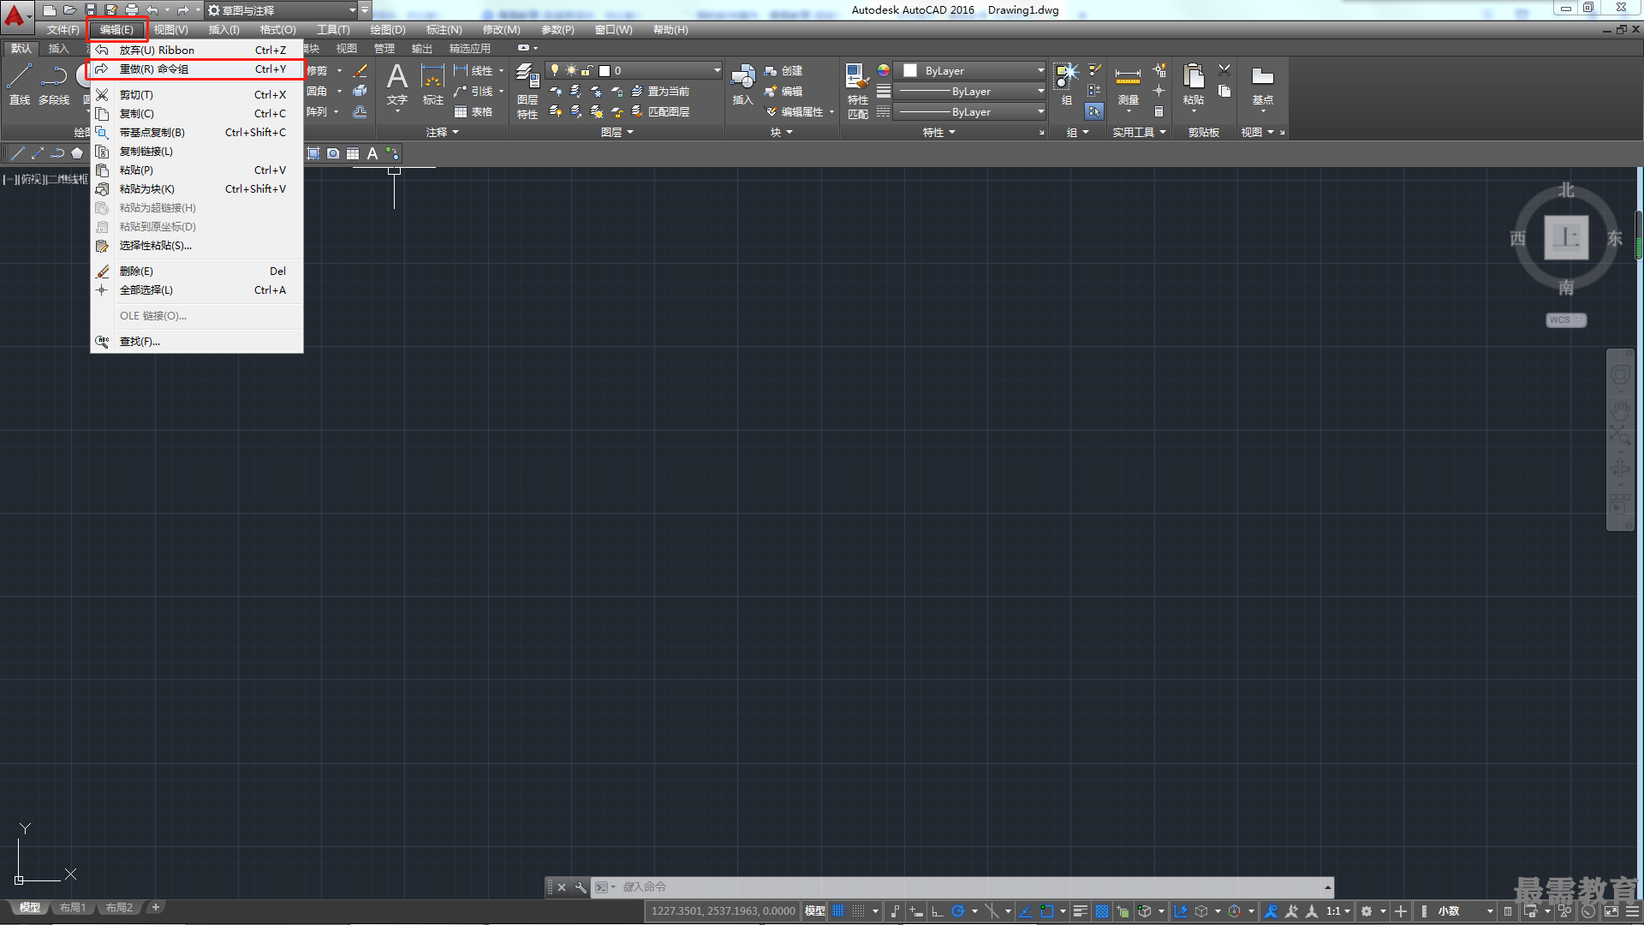Expand the 注释 annotation panel
This screenshot has width=1644, height=925.
[443, 133]
